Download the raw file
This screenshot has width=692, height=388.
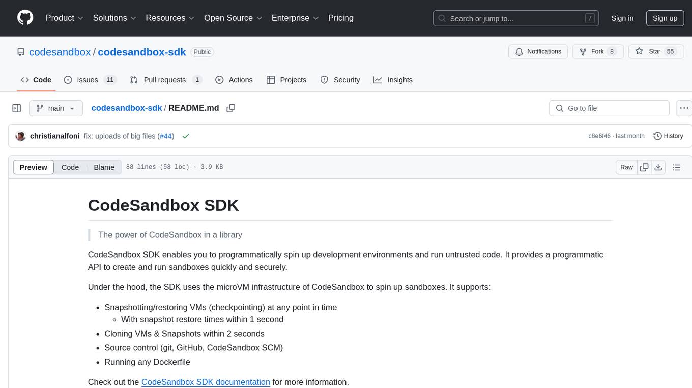point(658,167)
